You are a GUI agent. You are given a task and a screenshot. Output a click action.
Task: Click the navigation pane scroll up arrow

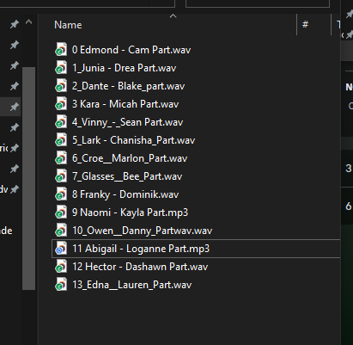pos(28,22)
